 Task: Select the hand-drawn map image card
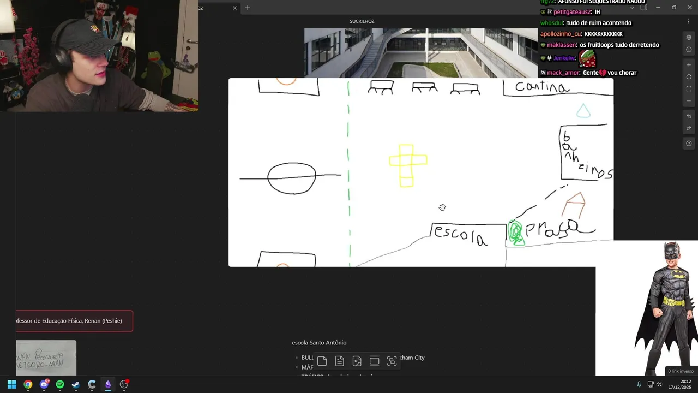(x=421, y=172)
